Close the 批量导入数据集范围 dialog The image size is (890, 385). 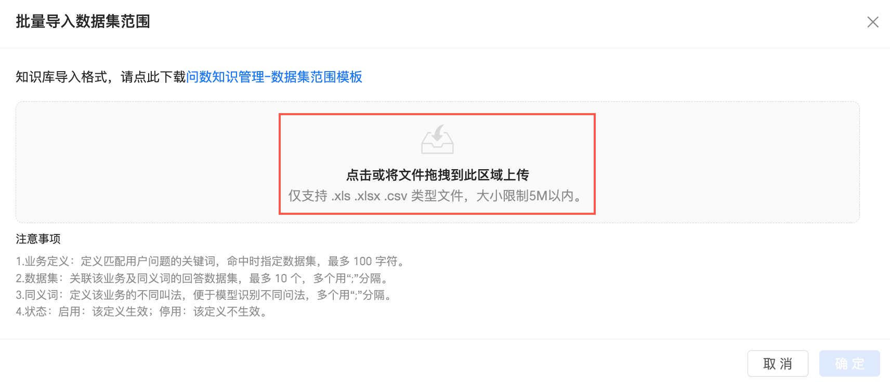pyautogui.click(x=873, y=22)
